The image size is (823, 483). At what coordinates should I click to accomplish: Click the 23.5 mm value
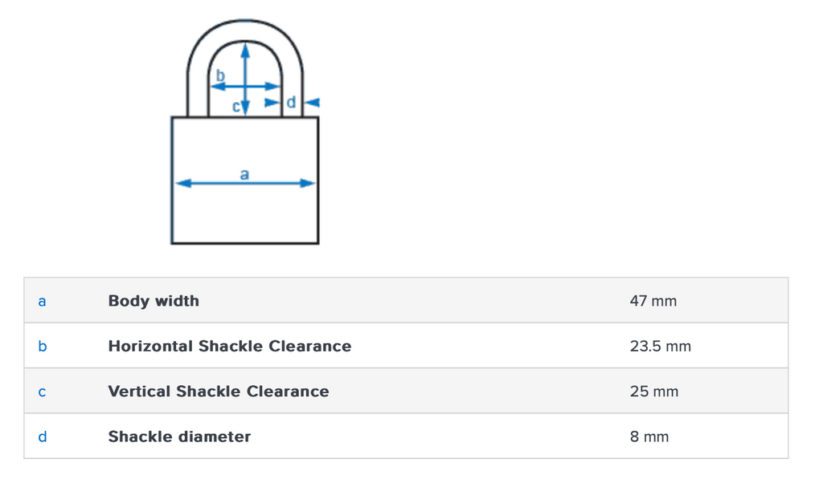(661, 347)
